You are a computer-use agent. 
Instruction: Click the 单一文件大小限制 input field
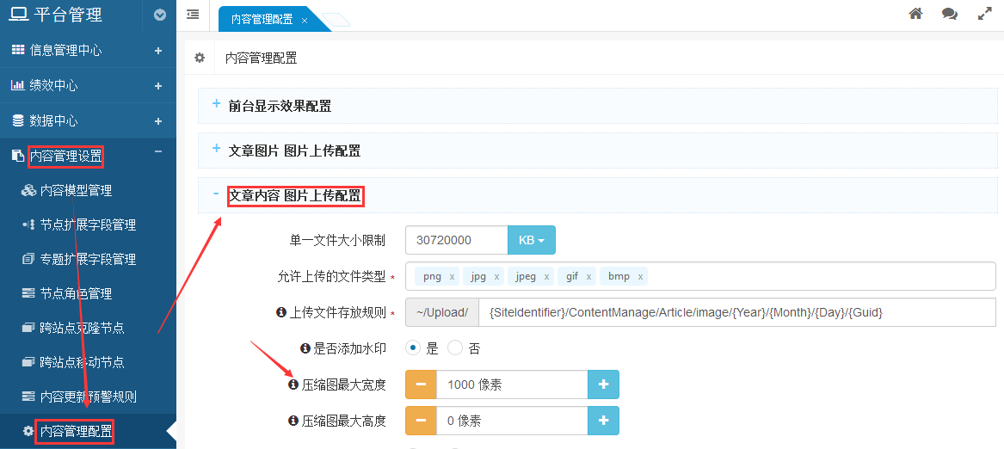456,240
